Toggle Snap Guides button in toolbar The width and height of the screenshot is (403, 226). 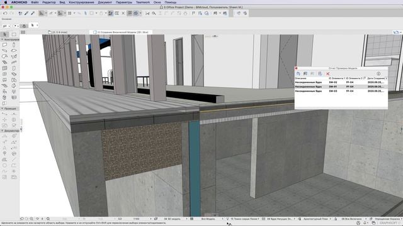[60, 13]
